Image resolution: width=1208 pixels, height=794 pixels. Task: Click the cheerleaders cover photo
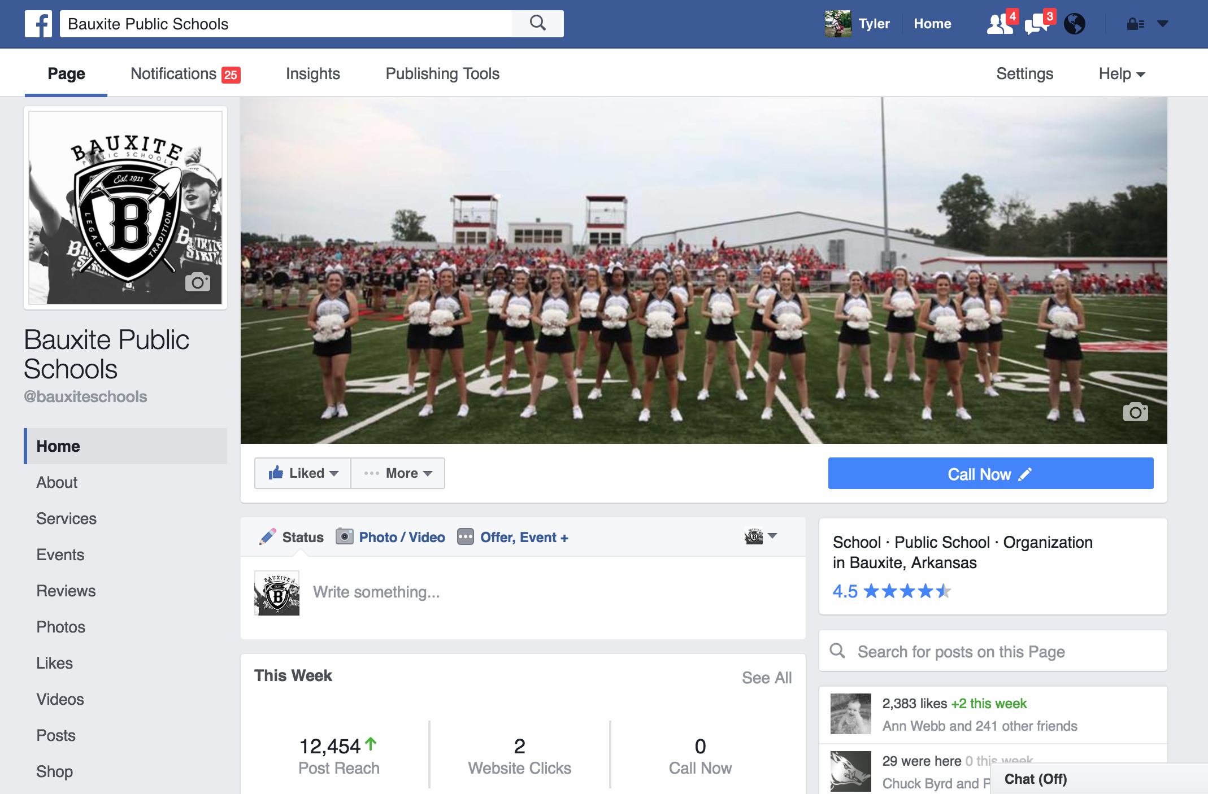point(704,271)
